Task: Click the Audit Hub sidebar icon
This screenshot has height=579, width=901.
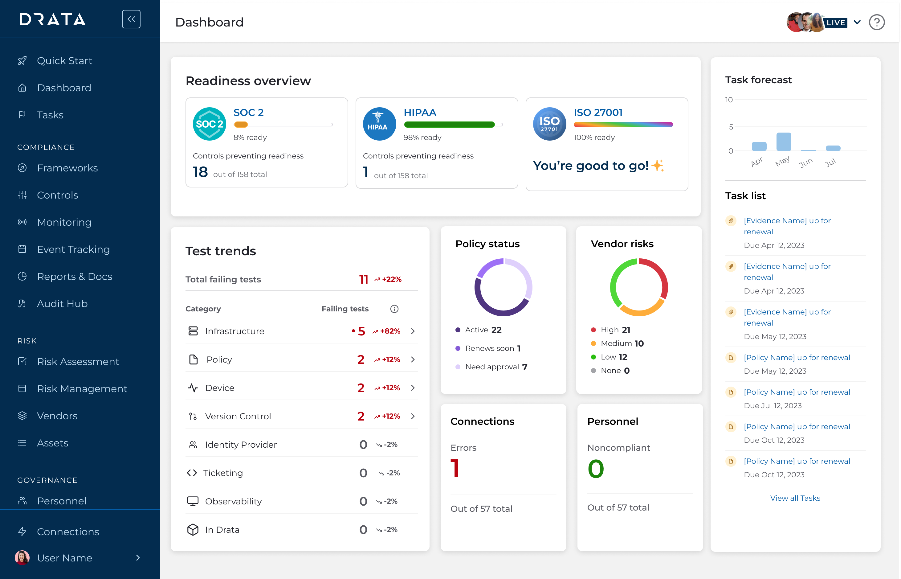Action: tap(22, 303)
